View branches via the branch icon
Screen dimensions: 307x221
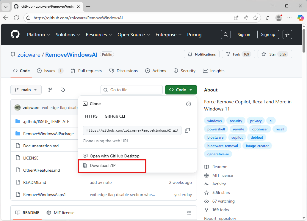click(x=50, y=90)
